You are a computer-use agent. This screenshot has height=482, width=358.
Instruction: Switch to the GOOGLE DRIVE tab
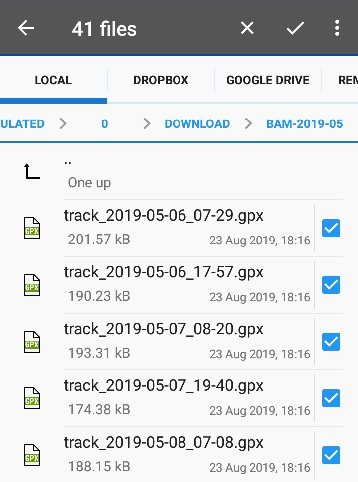(268, 80)
